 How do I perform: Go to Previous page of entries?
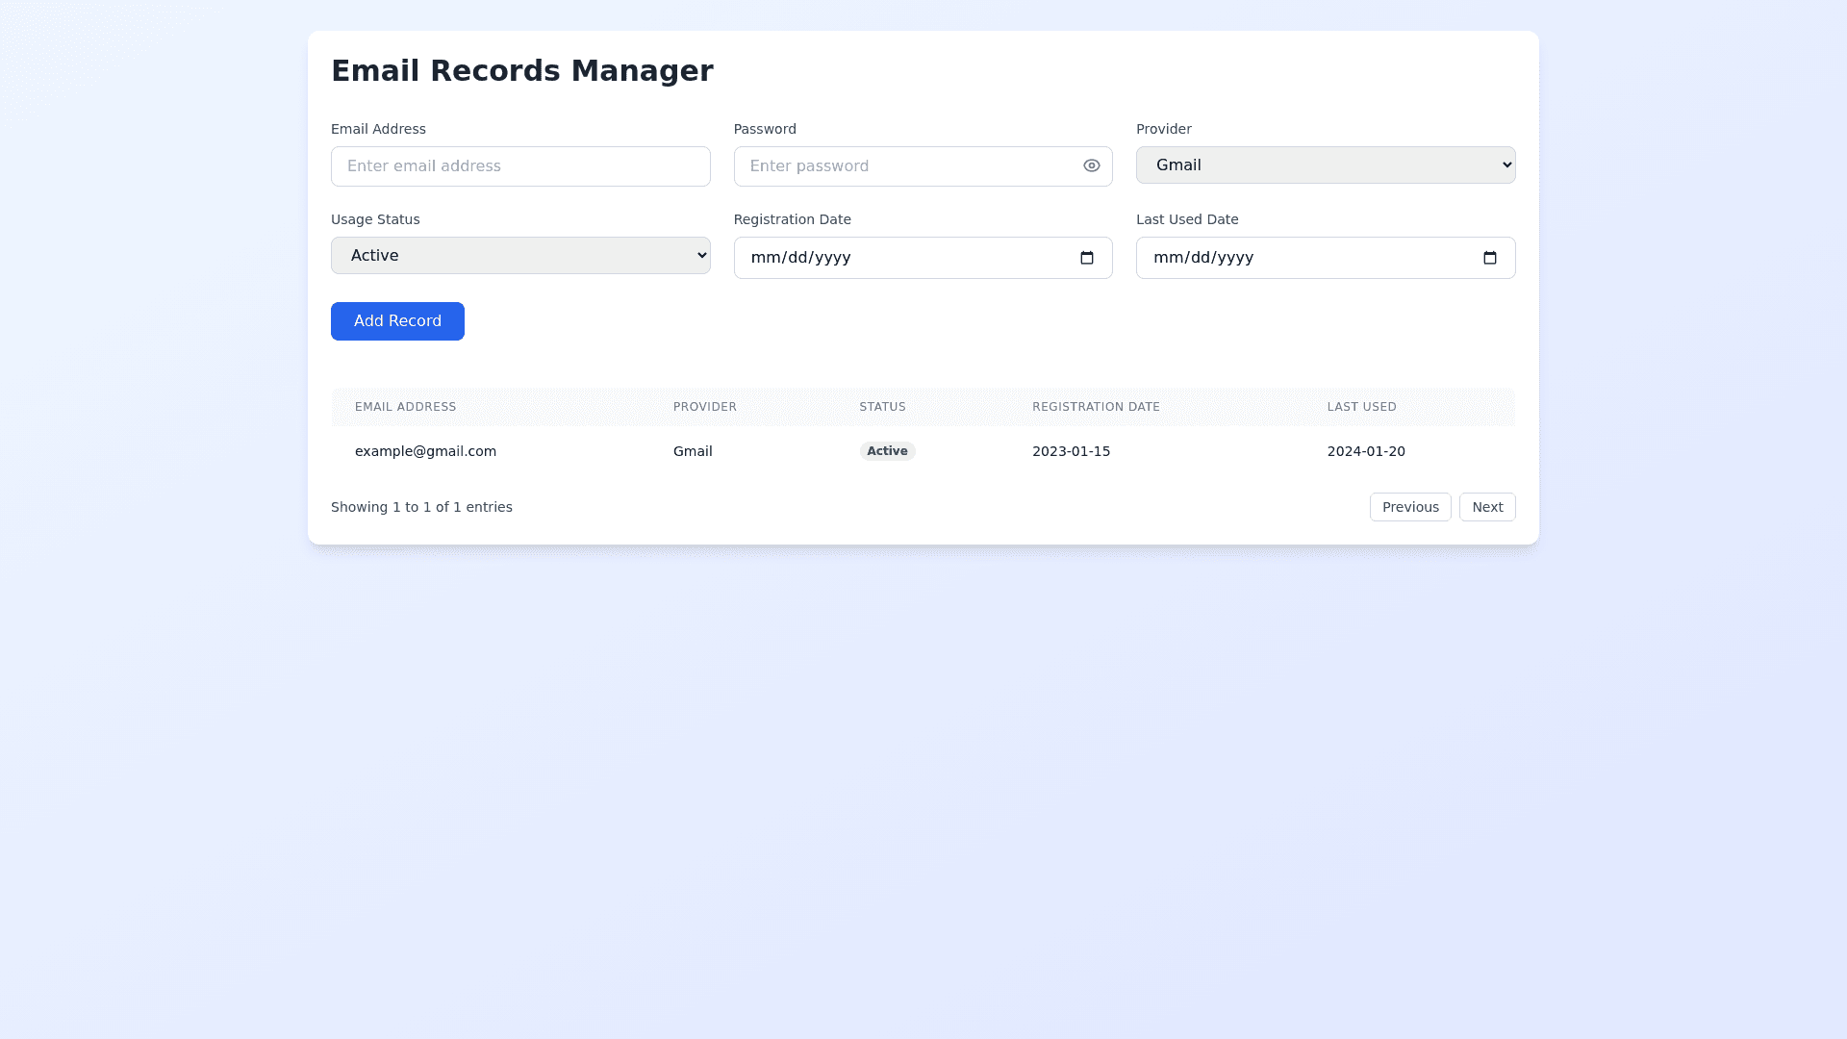point(1409,507)
